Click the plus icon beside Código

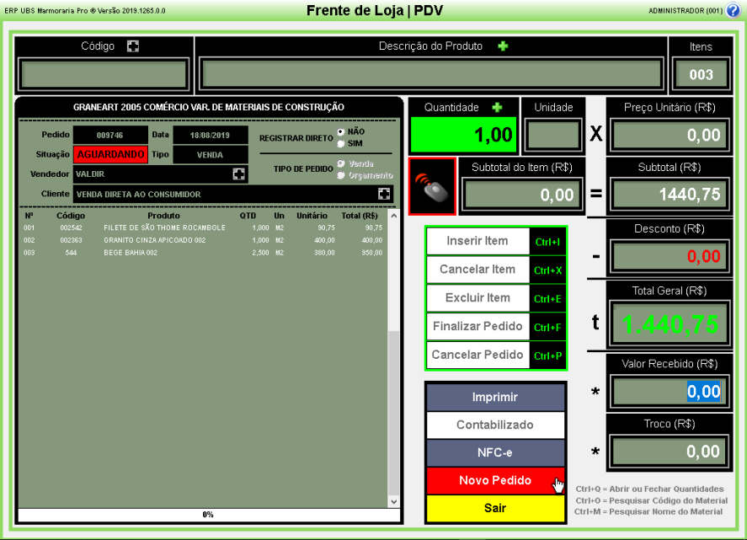(x=132, y=46)
